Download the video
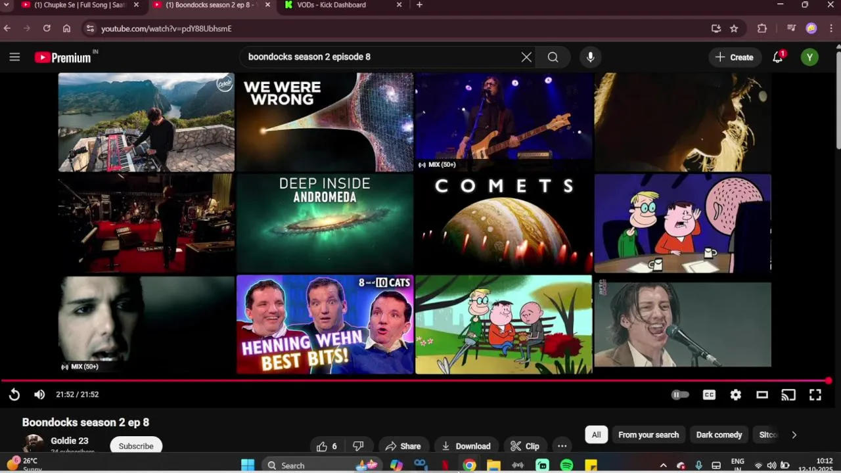 pos(466,446)
